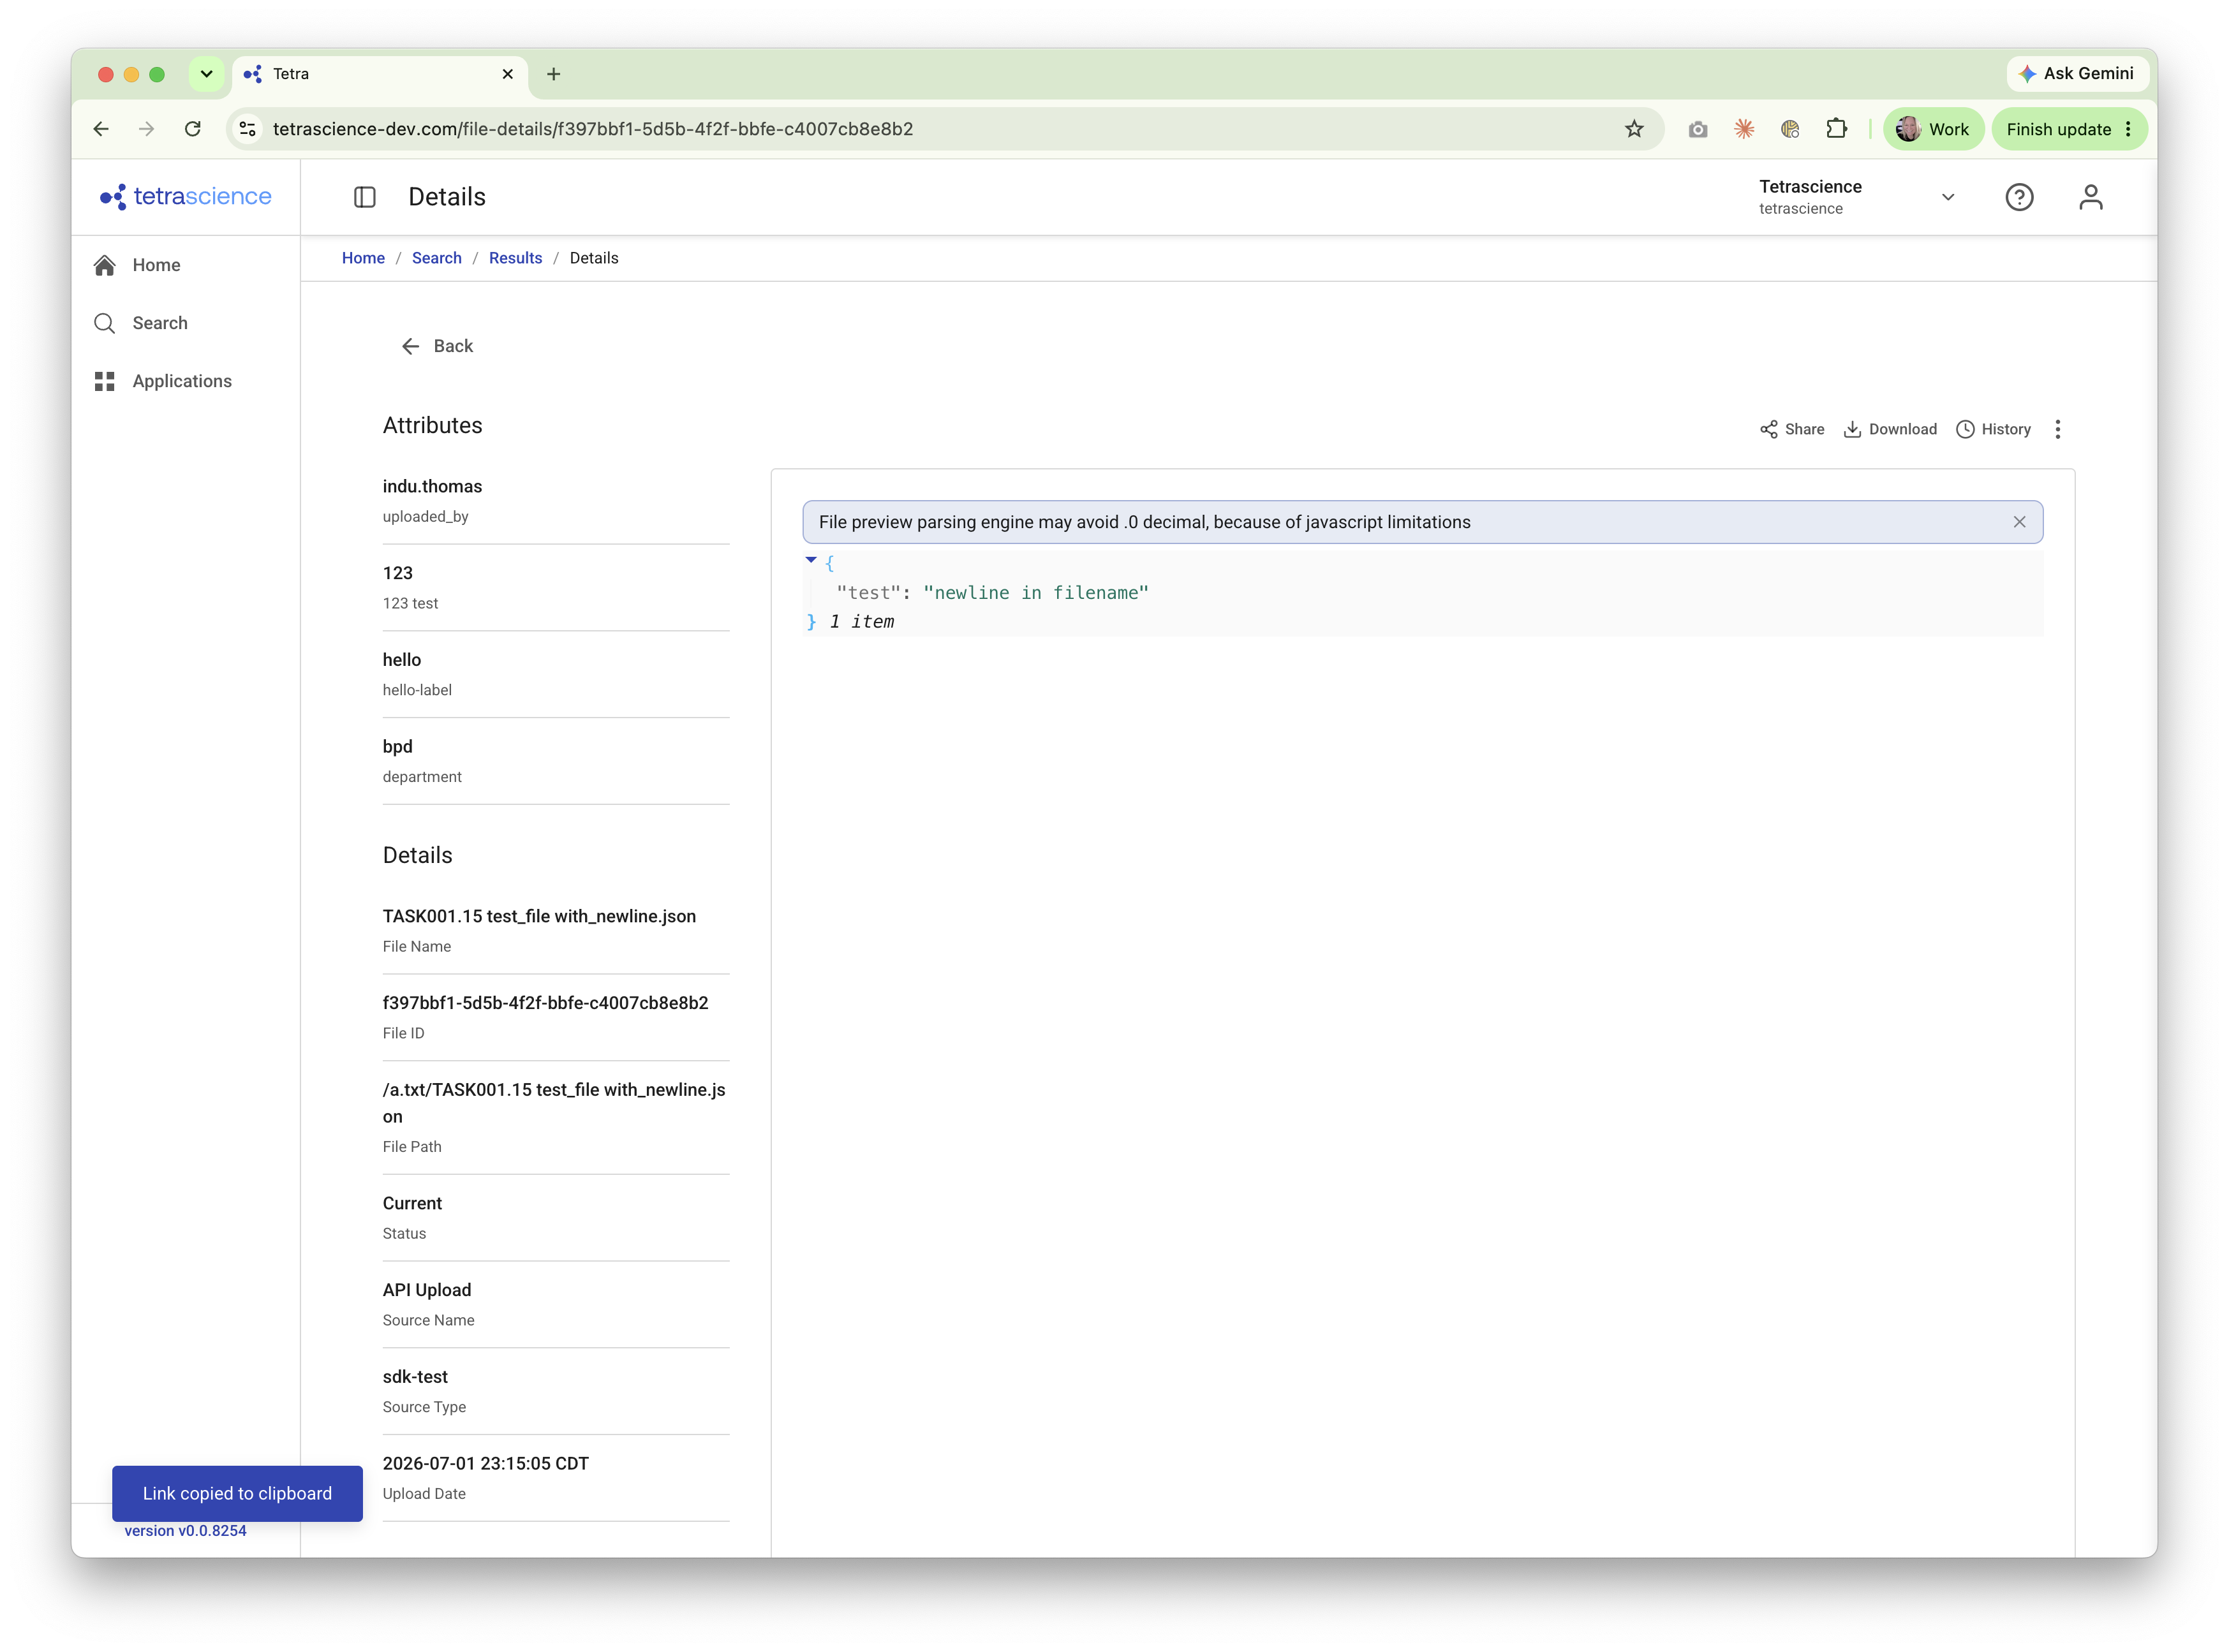The image size is (2229, 1652).
Task: Click the file name TASK001.15 test_file with_newline.json
Action: tap(539, 916)
